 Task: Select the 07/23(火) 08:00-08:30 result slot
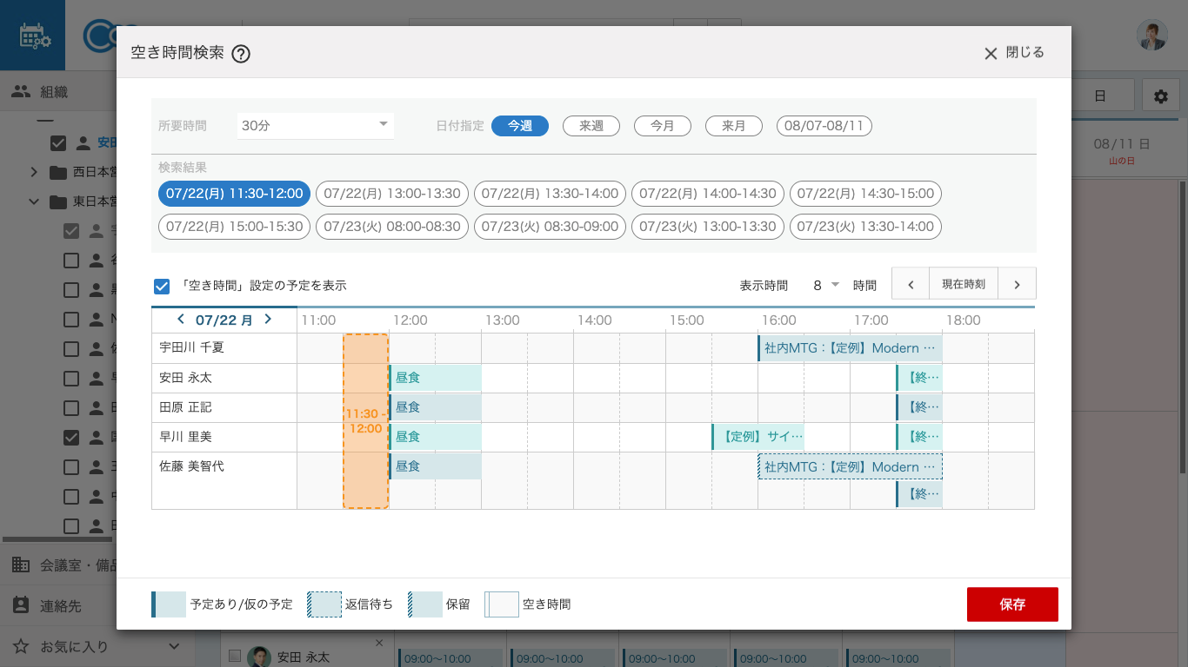[x=391, y=227]
